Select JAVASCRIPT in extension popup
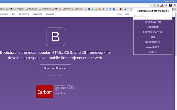 point(153,47)
